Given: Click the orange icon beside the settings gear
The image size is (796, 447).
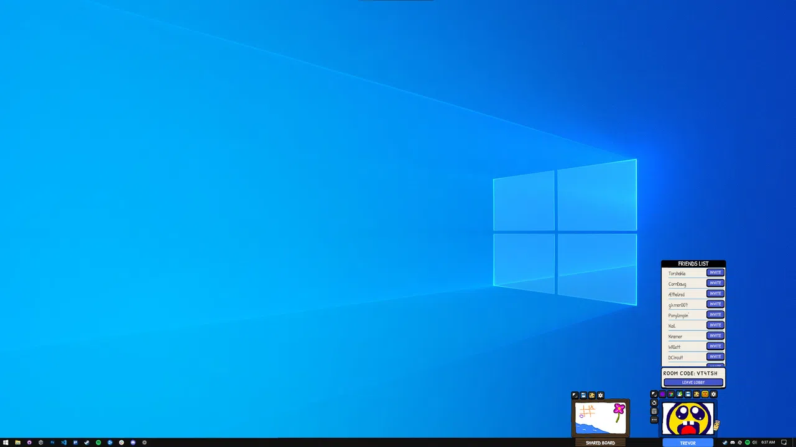Looking at the screenshot, I should click(705, 394).
